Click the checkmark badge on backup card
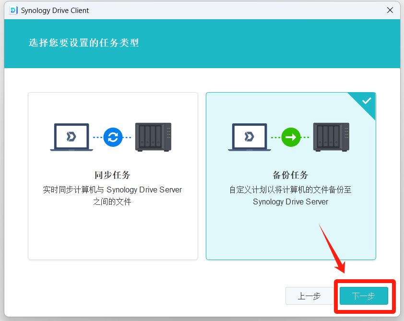 [x=366, y=101]
